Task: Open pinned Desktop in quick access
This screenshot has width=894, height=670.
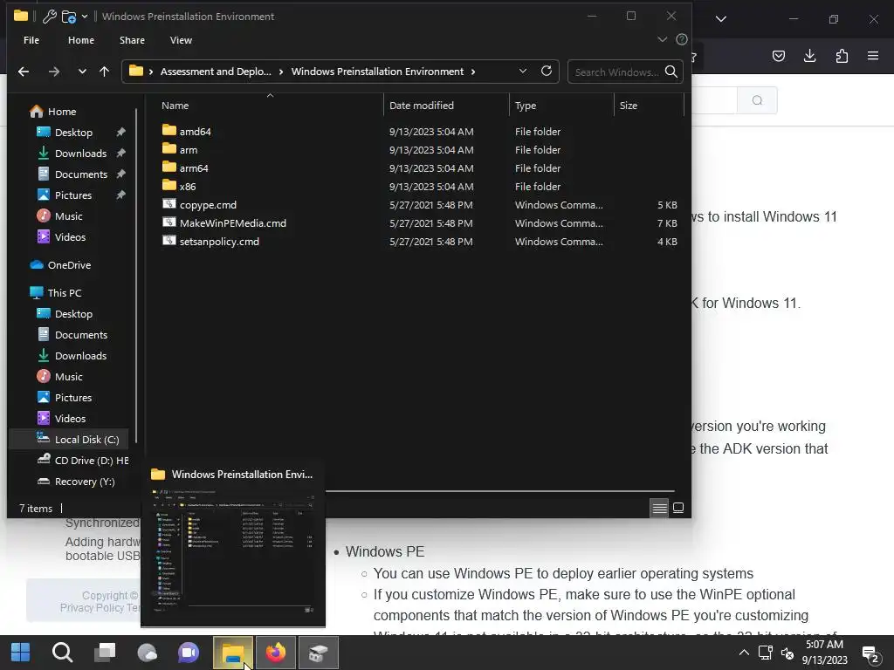Action: (73, 133)
